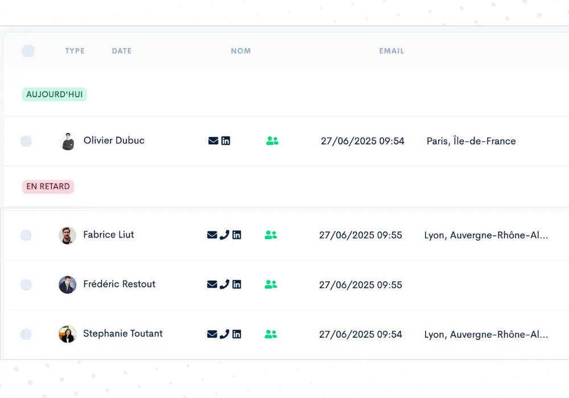
Task: Open Stephanie Toutant's avatar
Action: coord(68,334)
